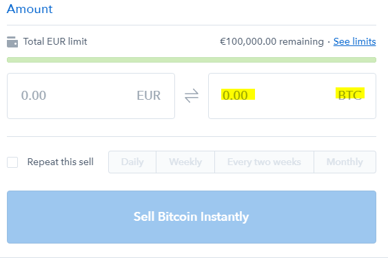Click the Repeat this sell label text
388x258 pixels.
pyautogui.click(x=61, y=162)
